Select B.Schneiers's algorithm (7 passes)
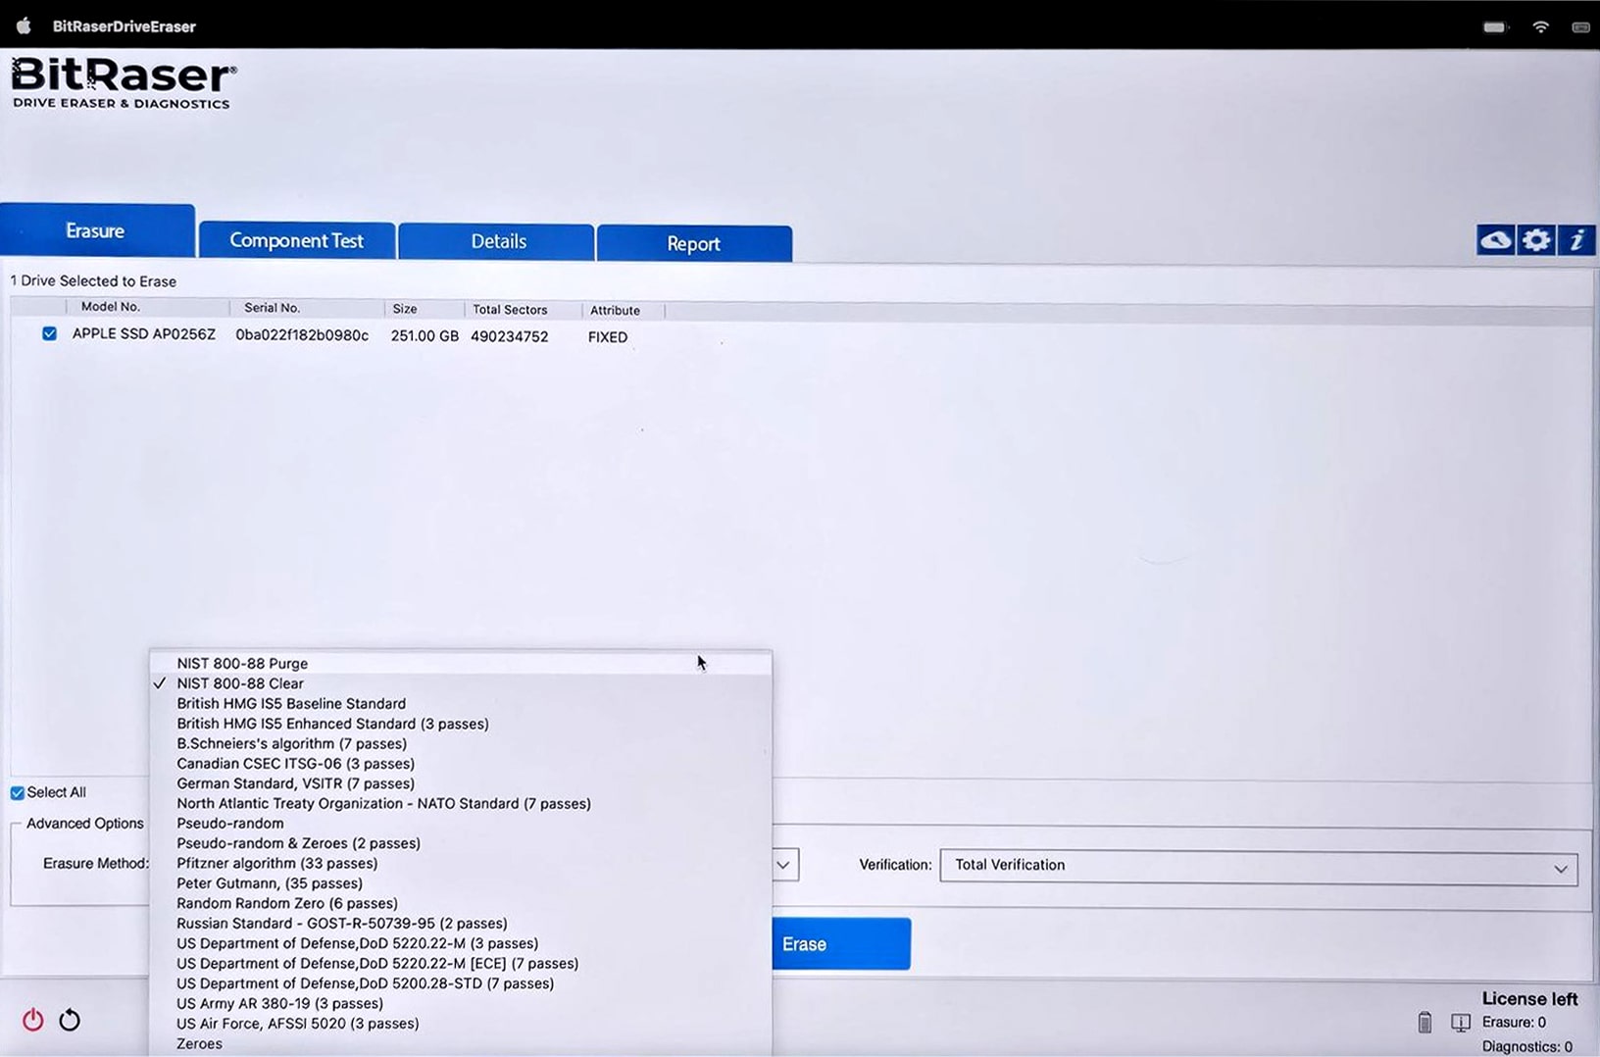 pyautogui.click(x=461, y=743)
